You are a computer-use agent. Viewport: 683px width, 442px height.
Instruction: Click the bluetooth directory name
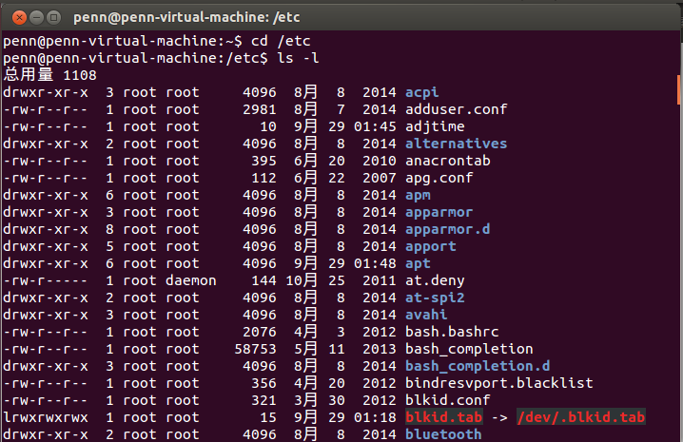443,434
